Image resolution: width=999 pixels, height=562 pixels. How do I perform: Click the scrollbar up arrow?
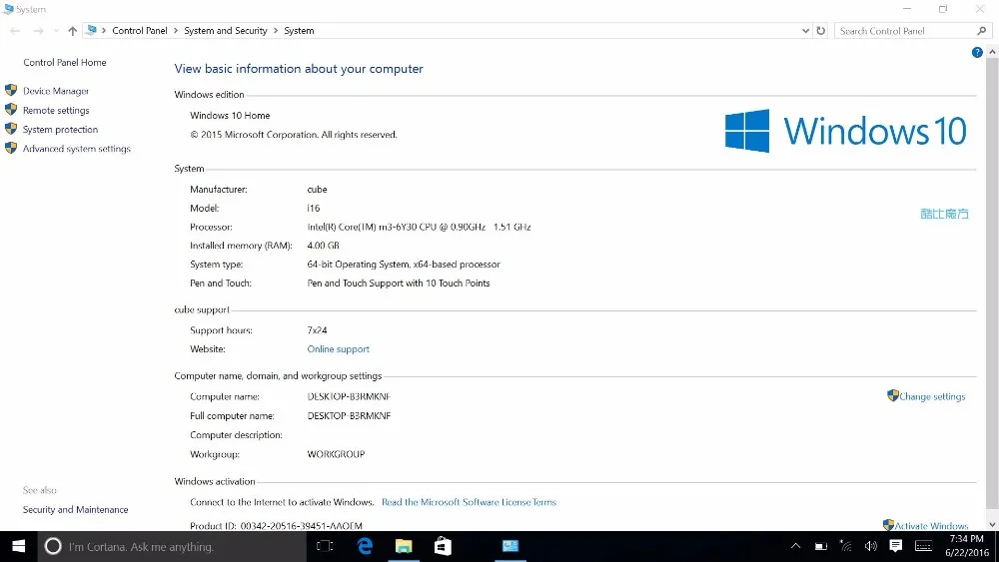point(992,52)
